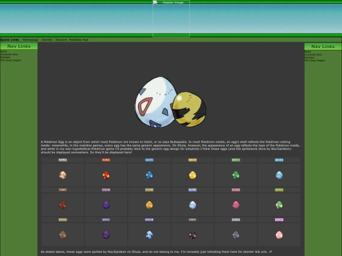Screen dimensions: 342x256
Task: Click the Normal type label badge
Action: [63, 160]
